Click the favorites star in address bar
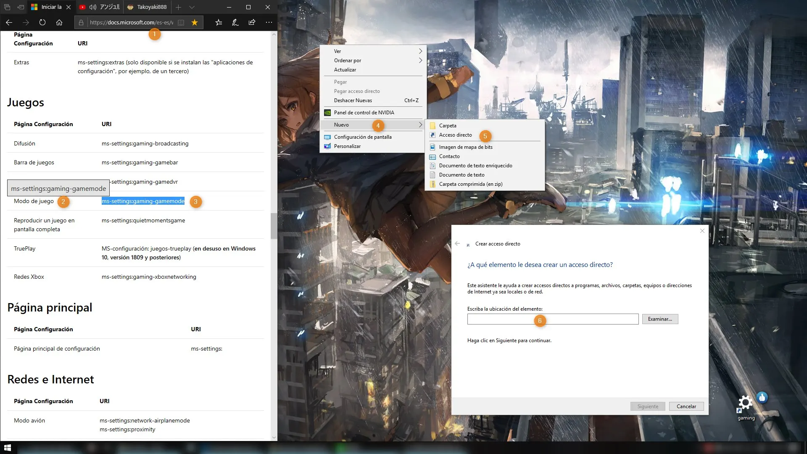 pyautogui.click(x=195, y=22)
